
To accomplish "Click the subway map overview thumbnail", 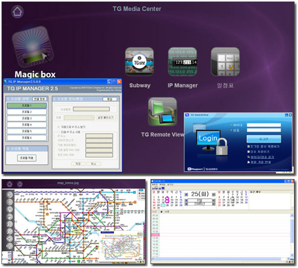I will (x=121, y=246).
